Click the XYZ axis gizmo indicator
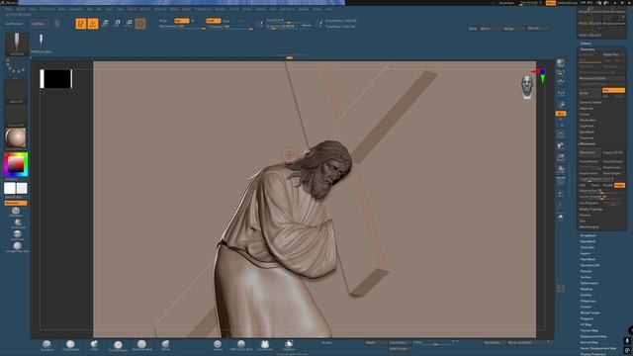Viewport: 633px width, 356px height. point(541,75)
